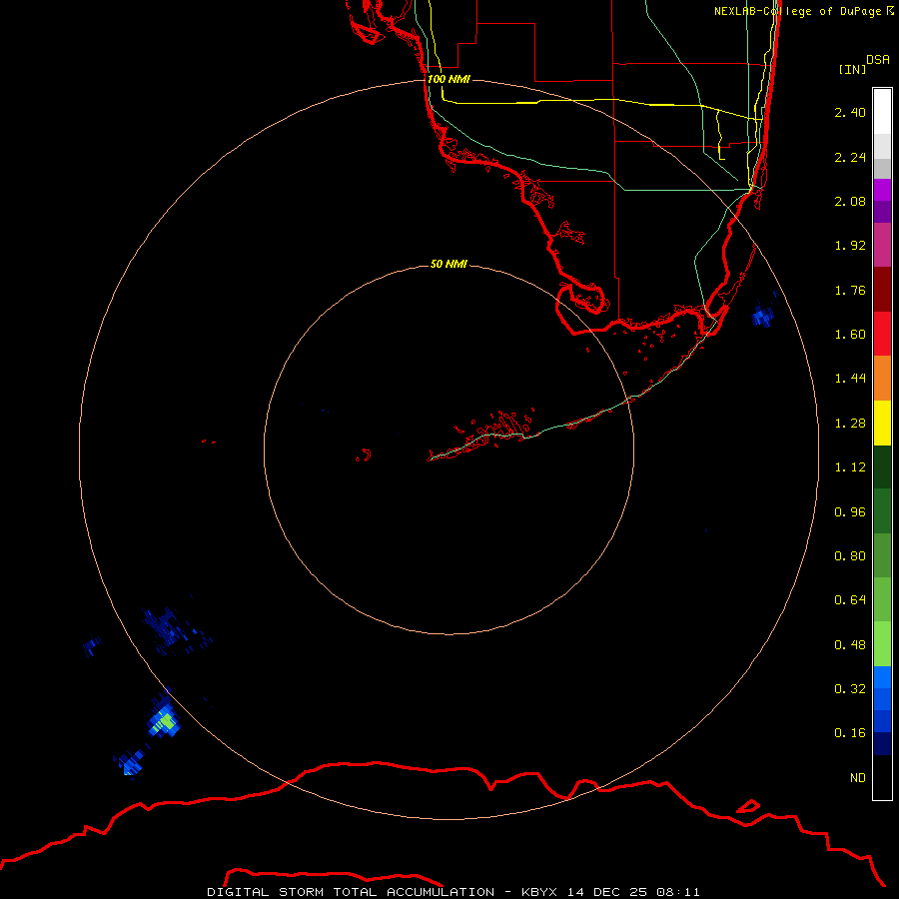899x899 pixels.
Task: Click the 1.44 legend value
Action: click(x=850, y=379)
